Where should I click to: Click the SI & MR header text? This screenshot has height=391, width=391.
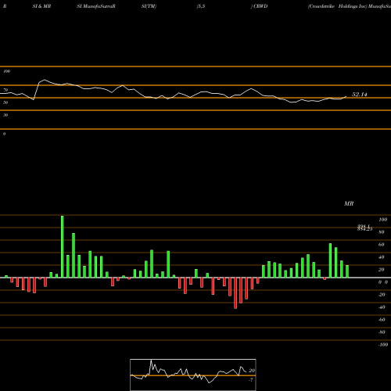(41, 6)
